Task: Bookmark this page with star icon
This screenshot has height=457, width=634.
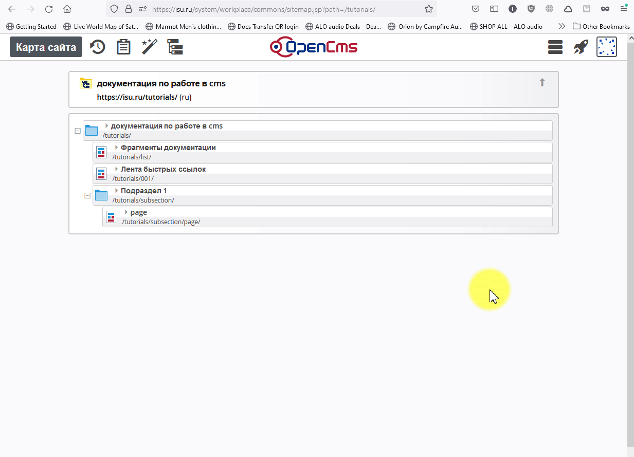Action: tap(429, 9)
